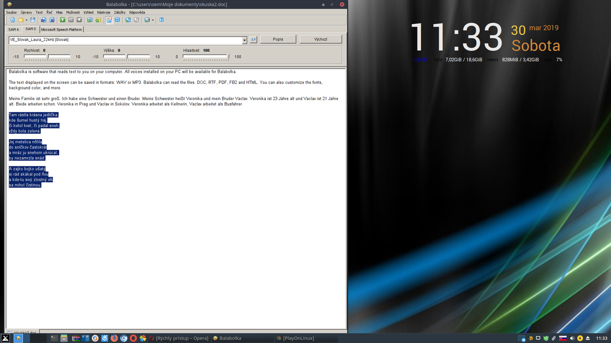
Task: Toggle the highlighted clipboard watch toolbar icon
Action: tap(109, 20)
